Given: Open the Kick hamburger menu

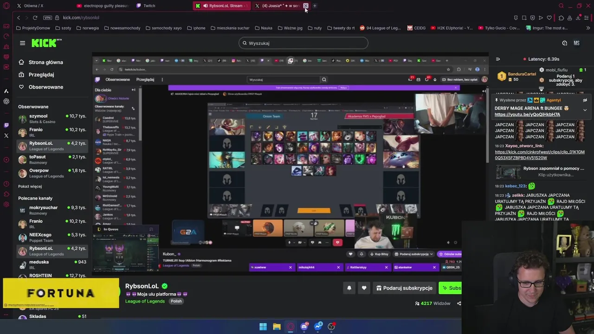Looking at the screenshot, I should click(x=22, y=43).
